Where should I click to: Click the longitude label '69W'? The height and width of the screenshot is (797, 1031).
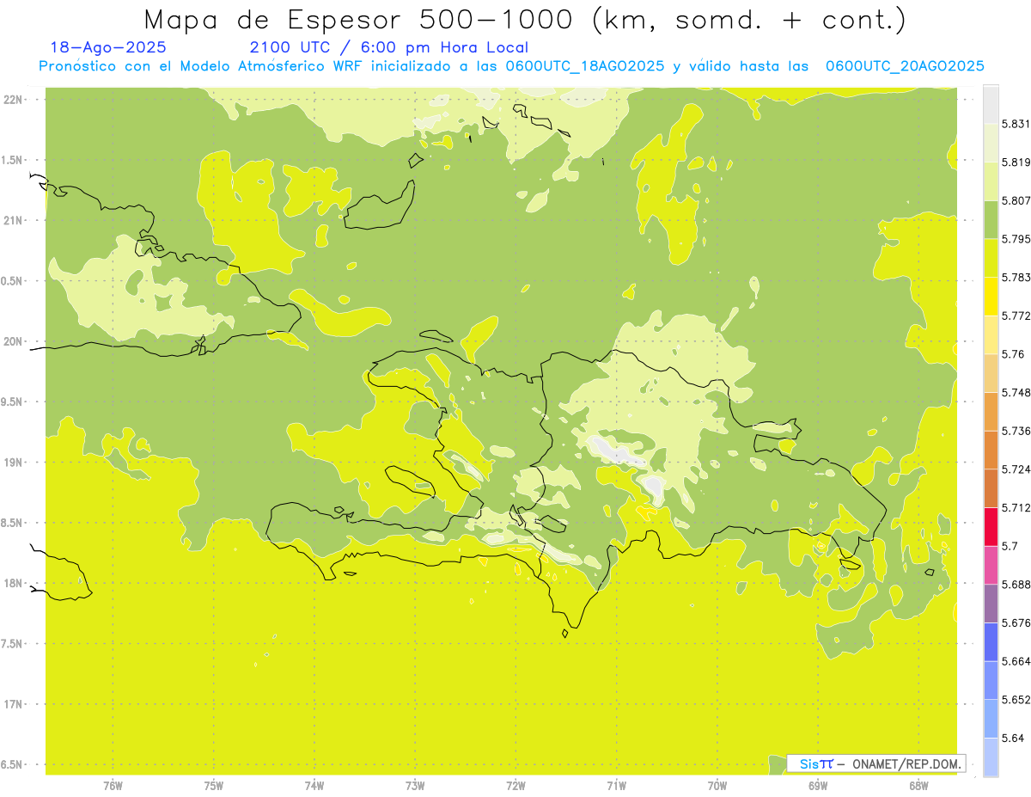[x=818, y=786]
